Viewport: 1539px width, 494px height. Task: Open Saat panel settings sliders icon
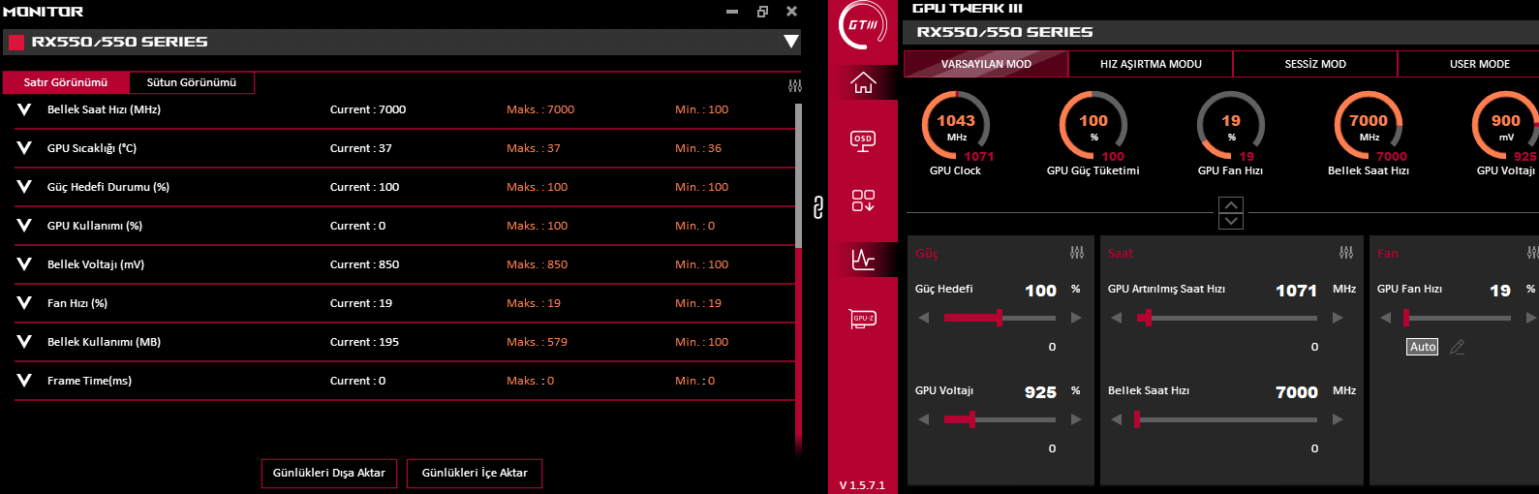1346,253
